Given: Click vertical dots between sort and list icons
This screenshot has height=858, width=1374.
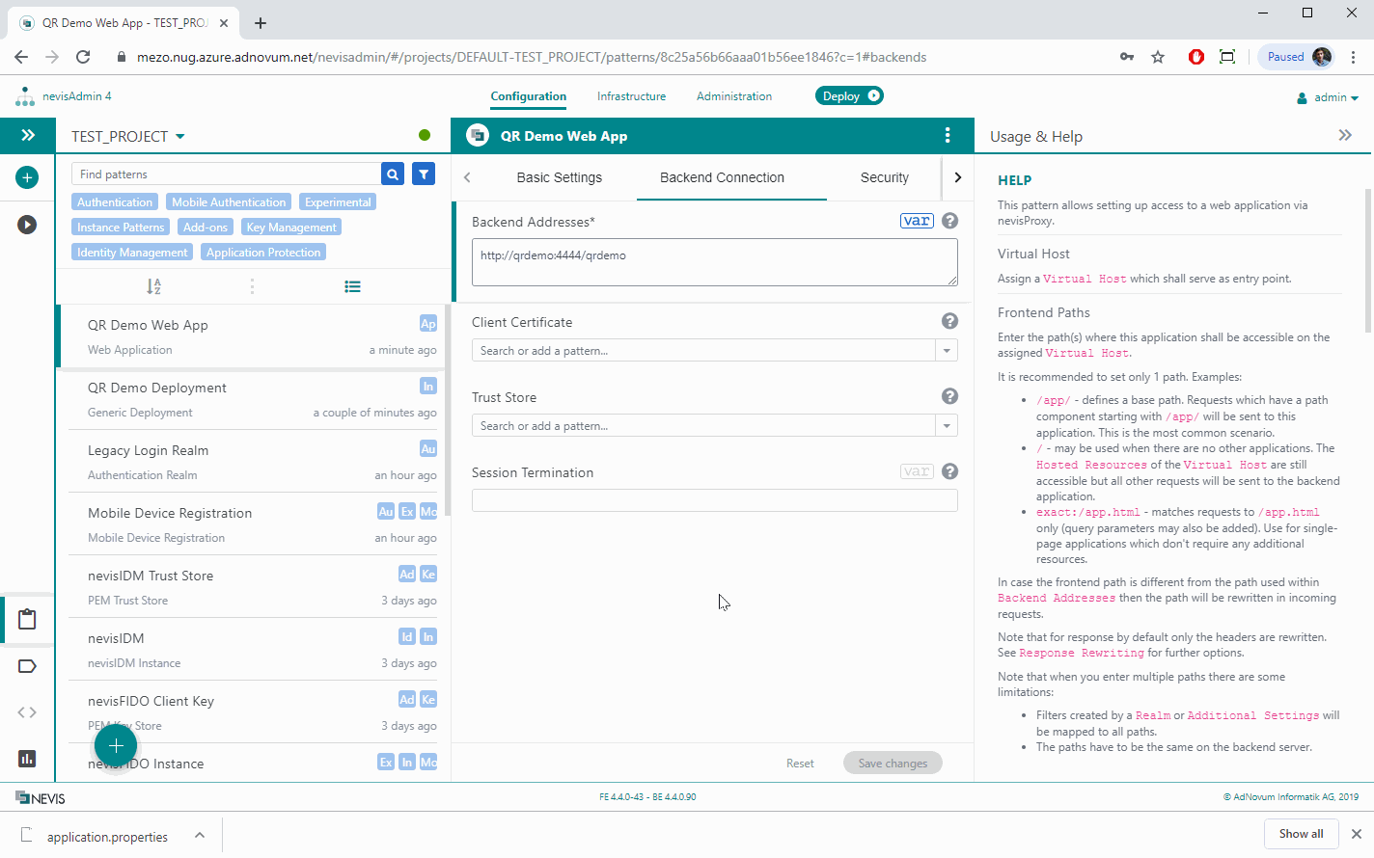Looking at the screenshot, I should [252, 286].
